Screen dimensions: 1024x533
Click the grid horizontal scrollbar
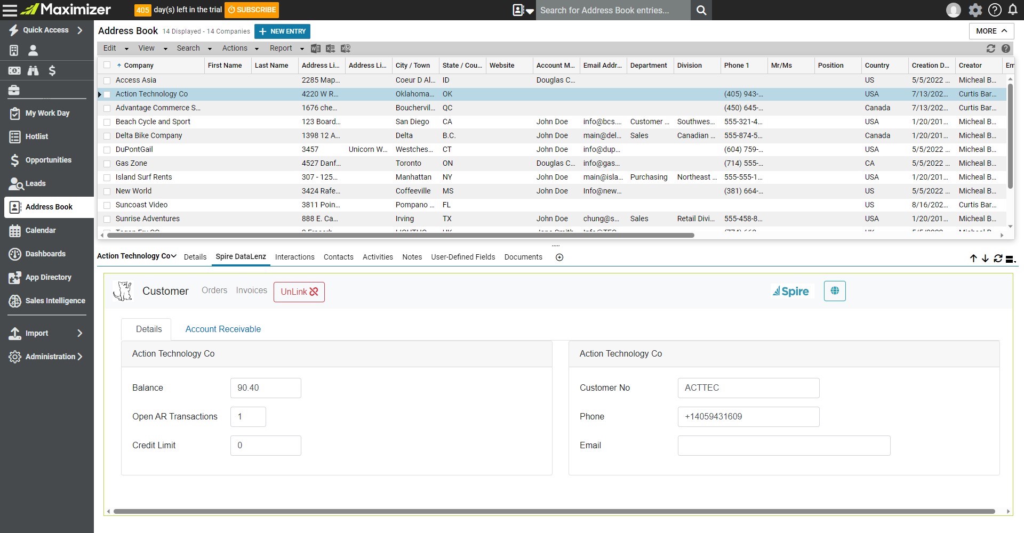tap(401, 235)
